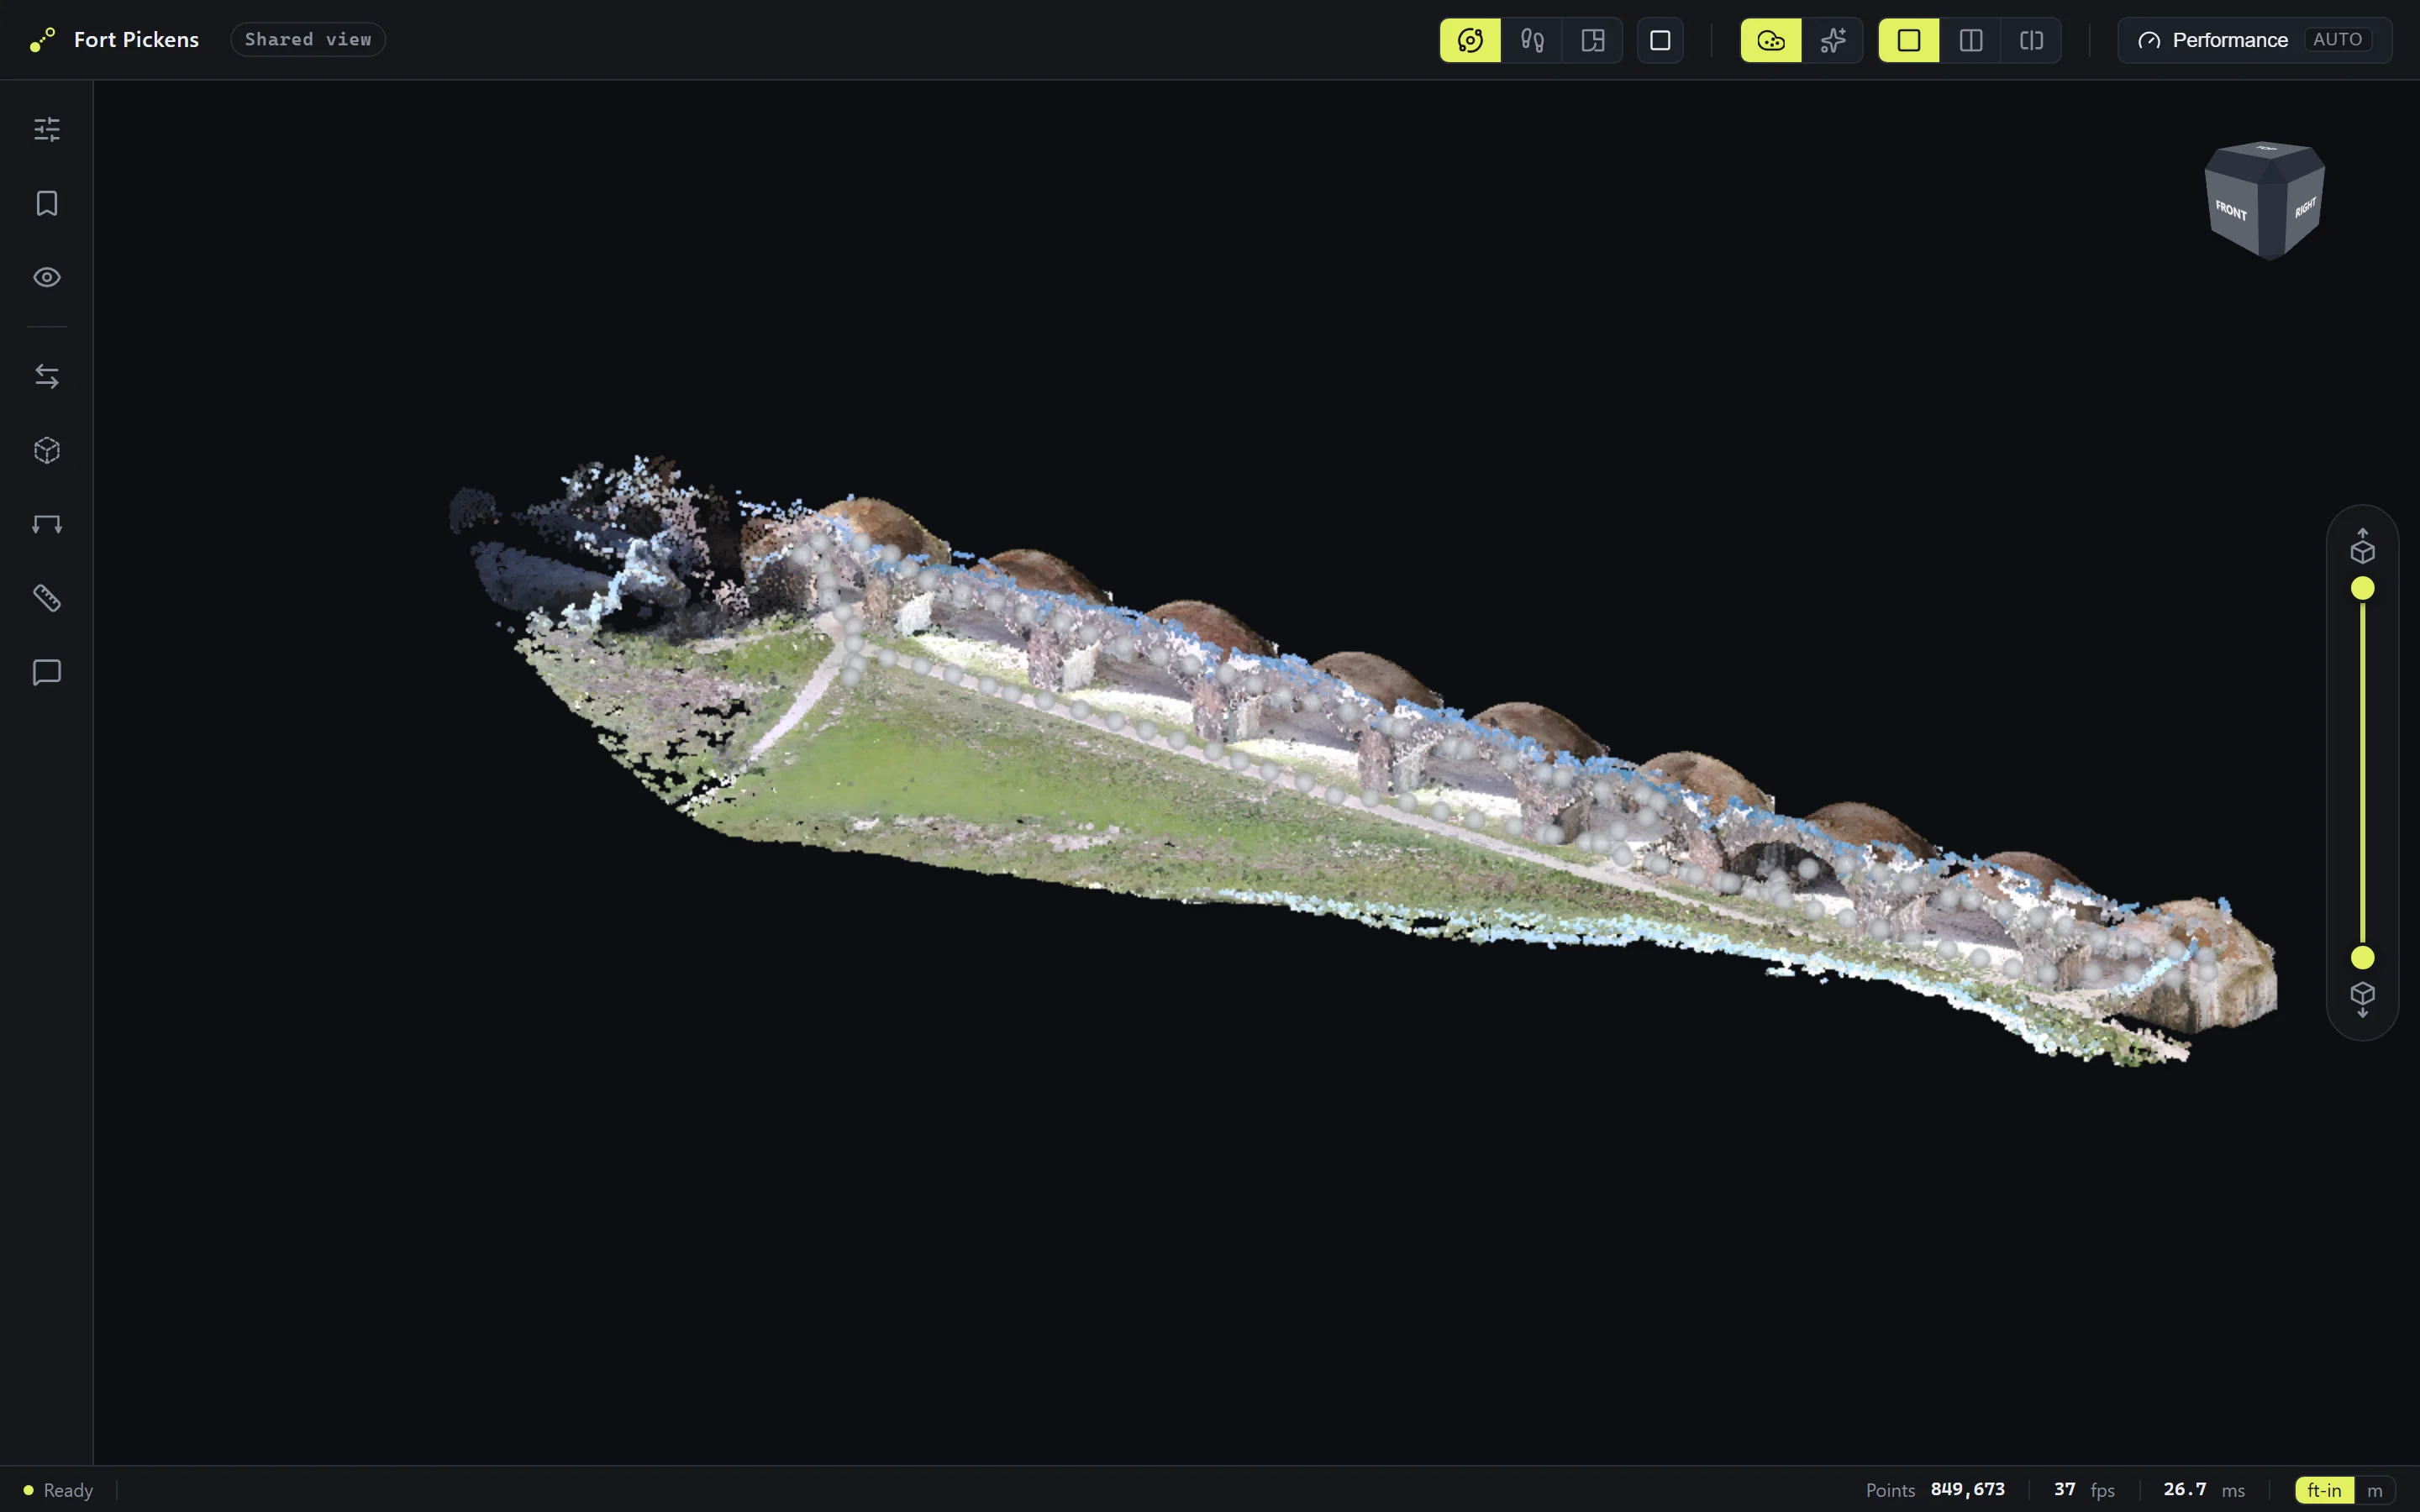Enable sparkle splat render mode

tap(1833, 40)
